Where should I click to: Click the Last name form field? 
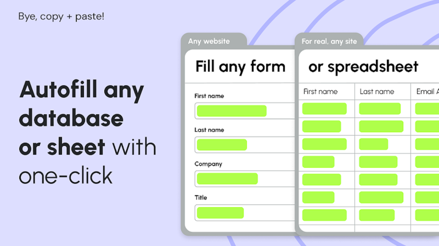245,145
